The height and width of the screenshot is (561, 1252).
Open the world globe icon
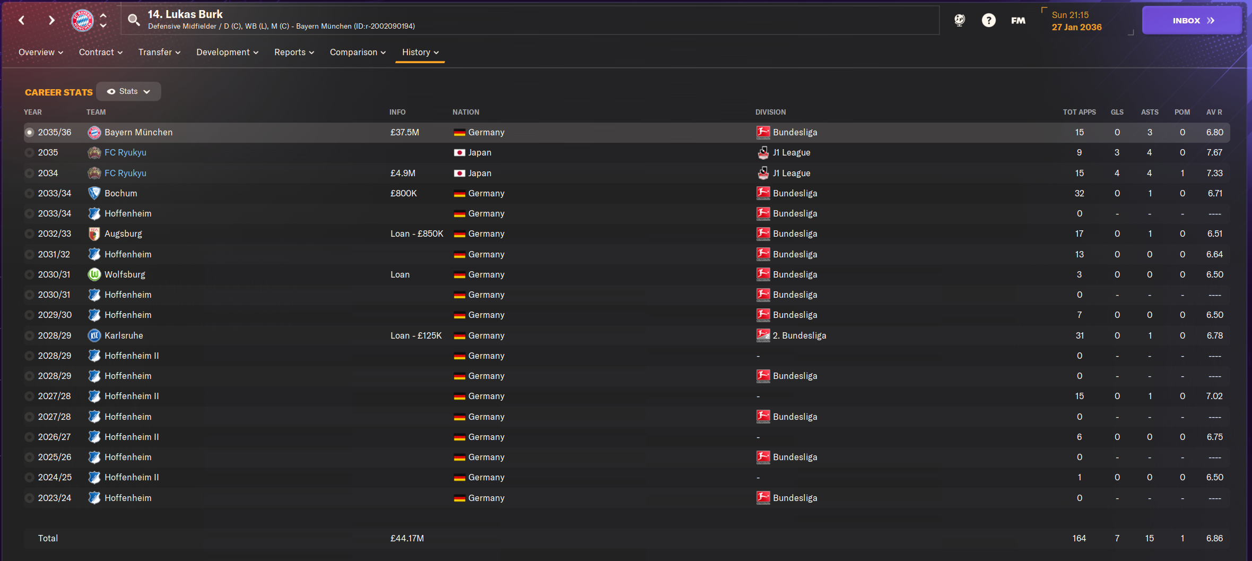[x=960, y=20]
